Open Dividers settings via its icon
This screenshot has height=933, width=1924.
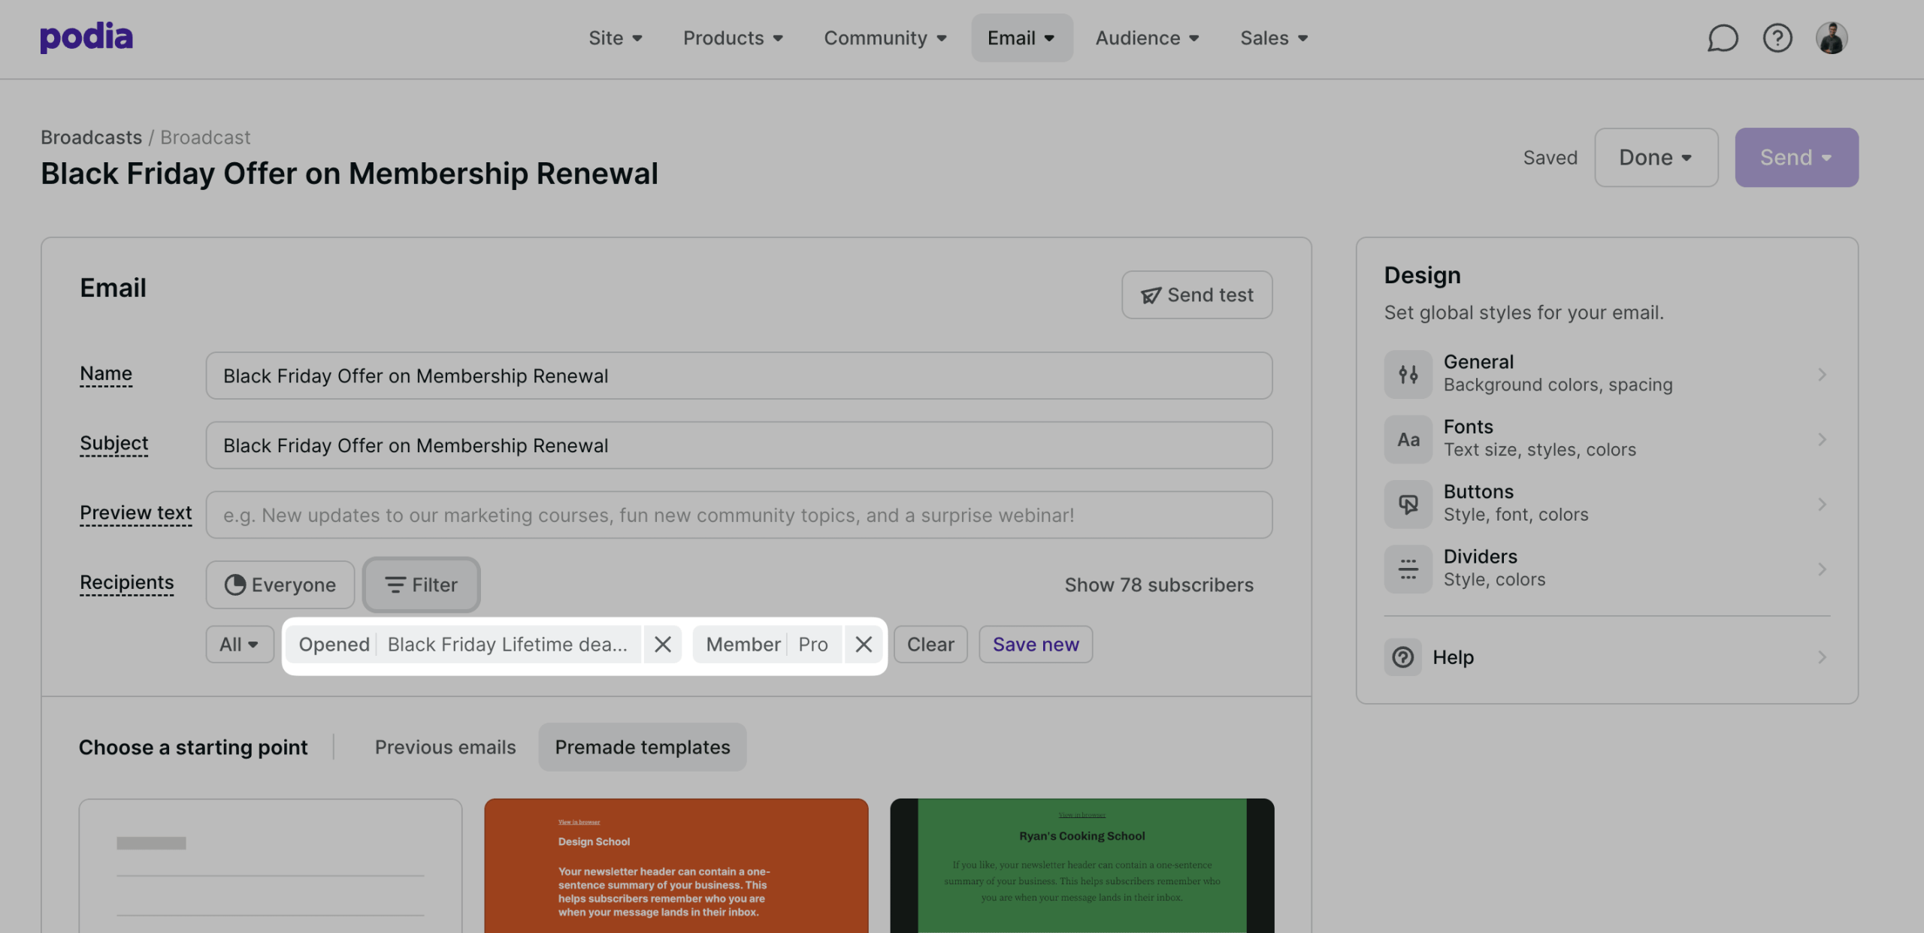click(1408, 569)
